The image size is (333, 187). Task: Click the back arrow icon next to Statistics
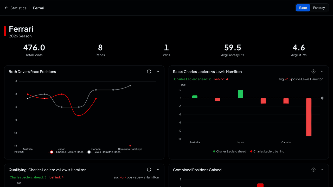pyautogui.click(x=6, y=8)
